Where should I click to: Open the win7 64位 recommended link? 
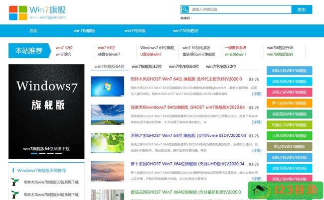[106, 48]
